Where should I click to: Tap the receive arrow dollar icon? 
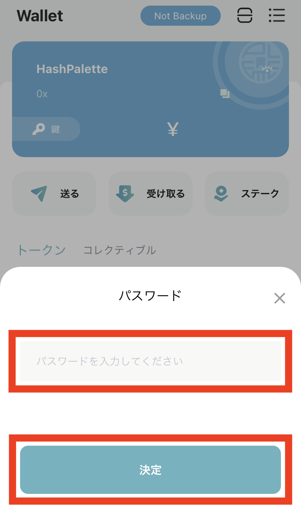pos(125,194)
